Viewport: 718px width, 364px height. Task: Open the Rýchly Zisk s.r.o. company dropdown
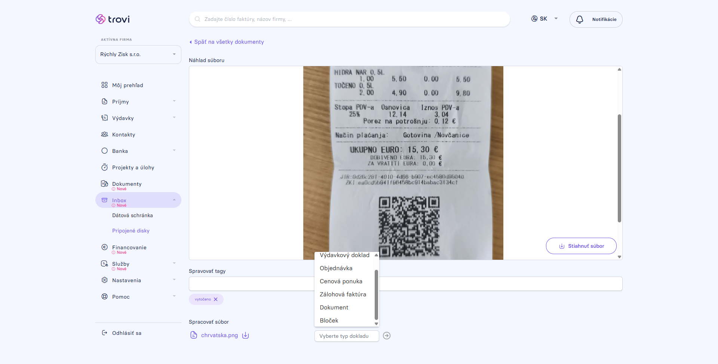click(138, 55)
